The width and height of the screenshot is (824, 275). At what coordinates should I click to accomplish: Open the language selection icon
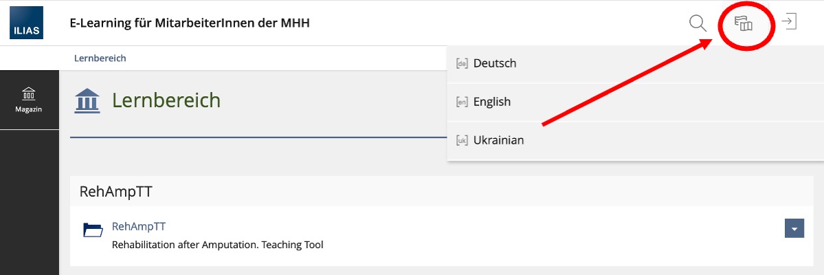coord(744,24)
